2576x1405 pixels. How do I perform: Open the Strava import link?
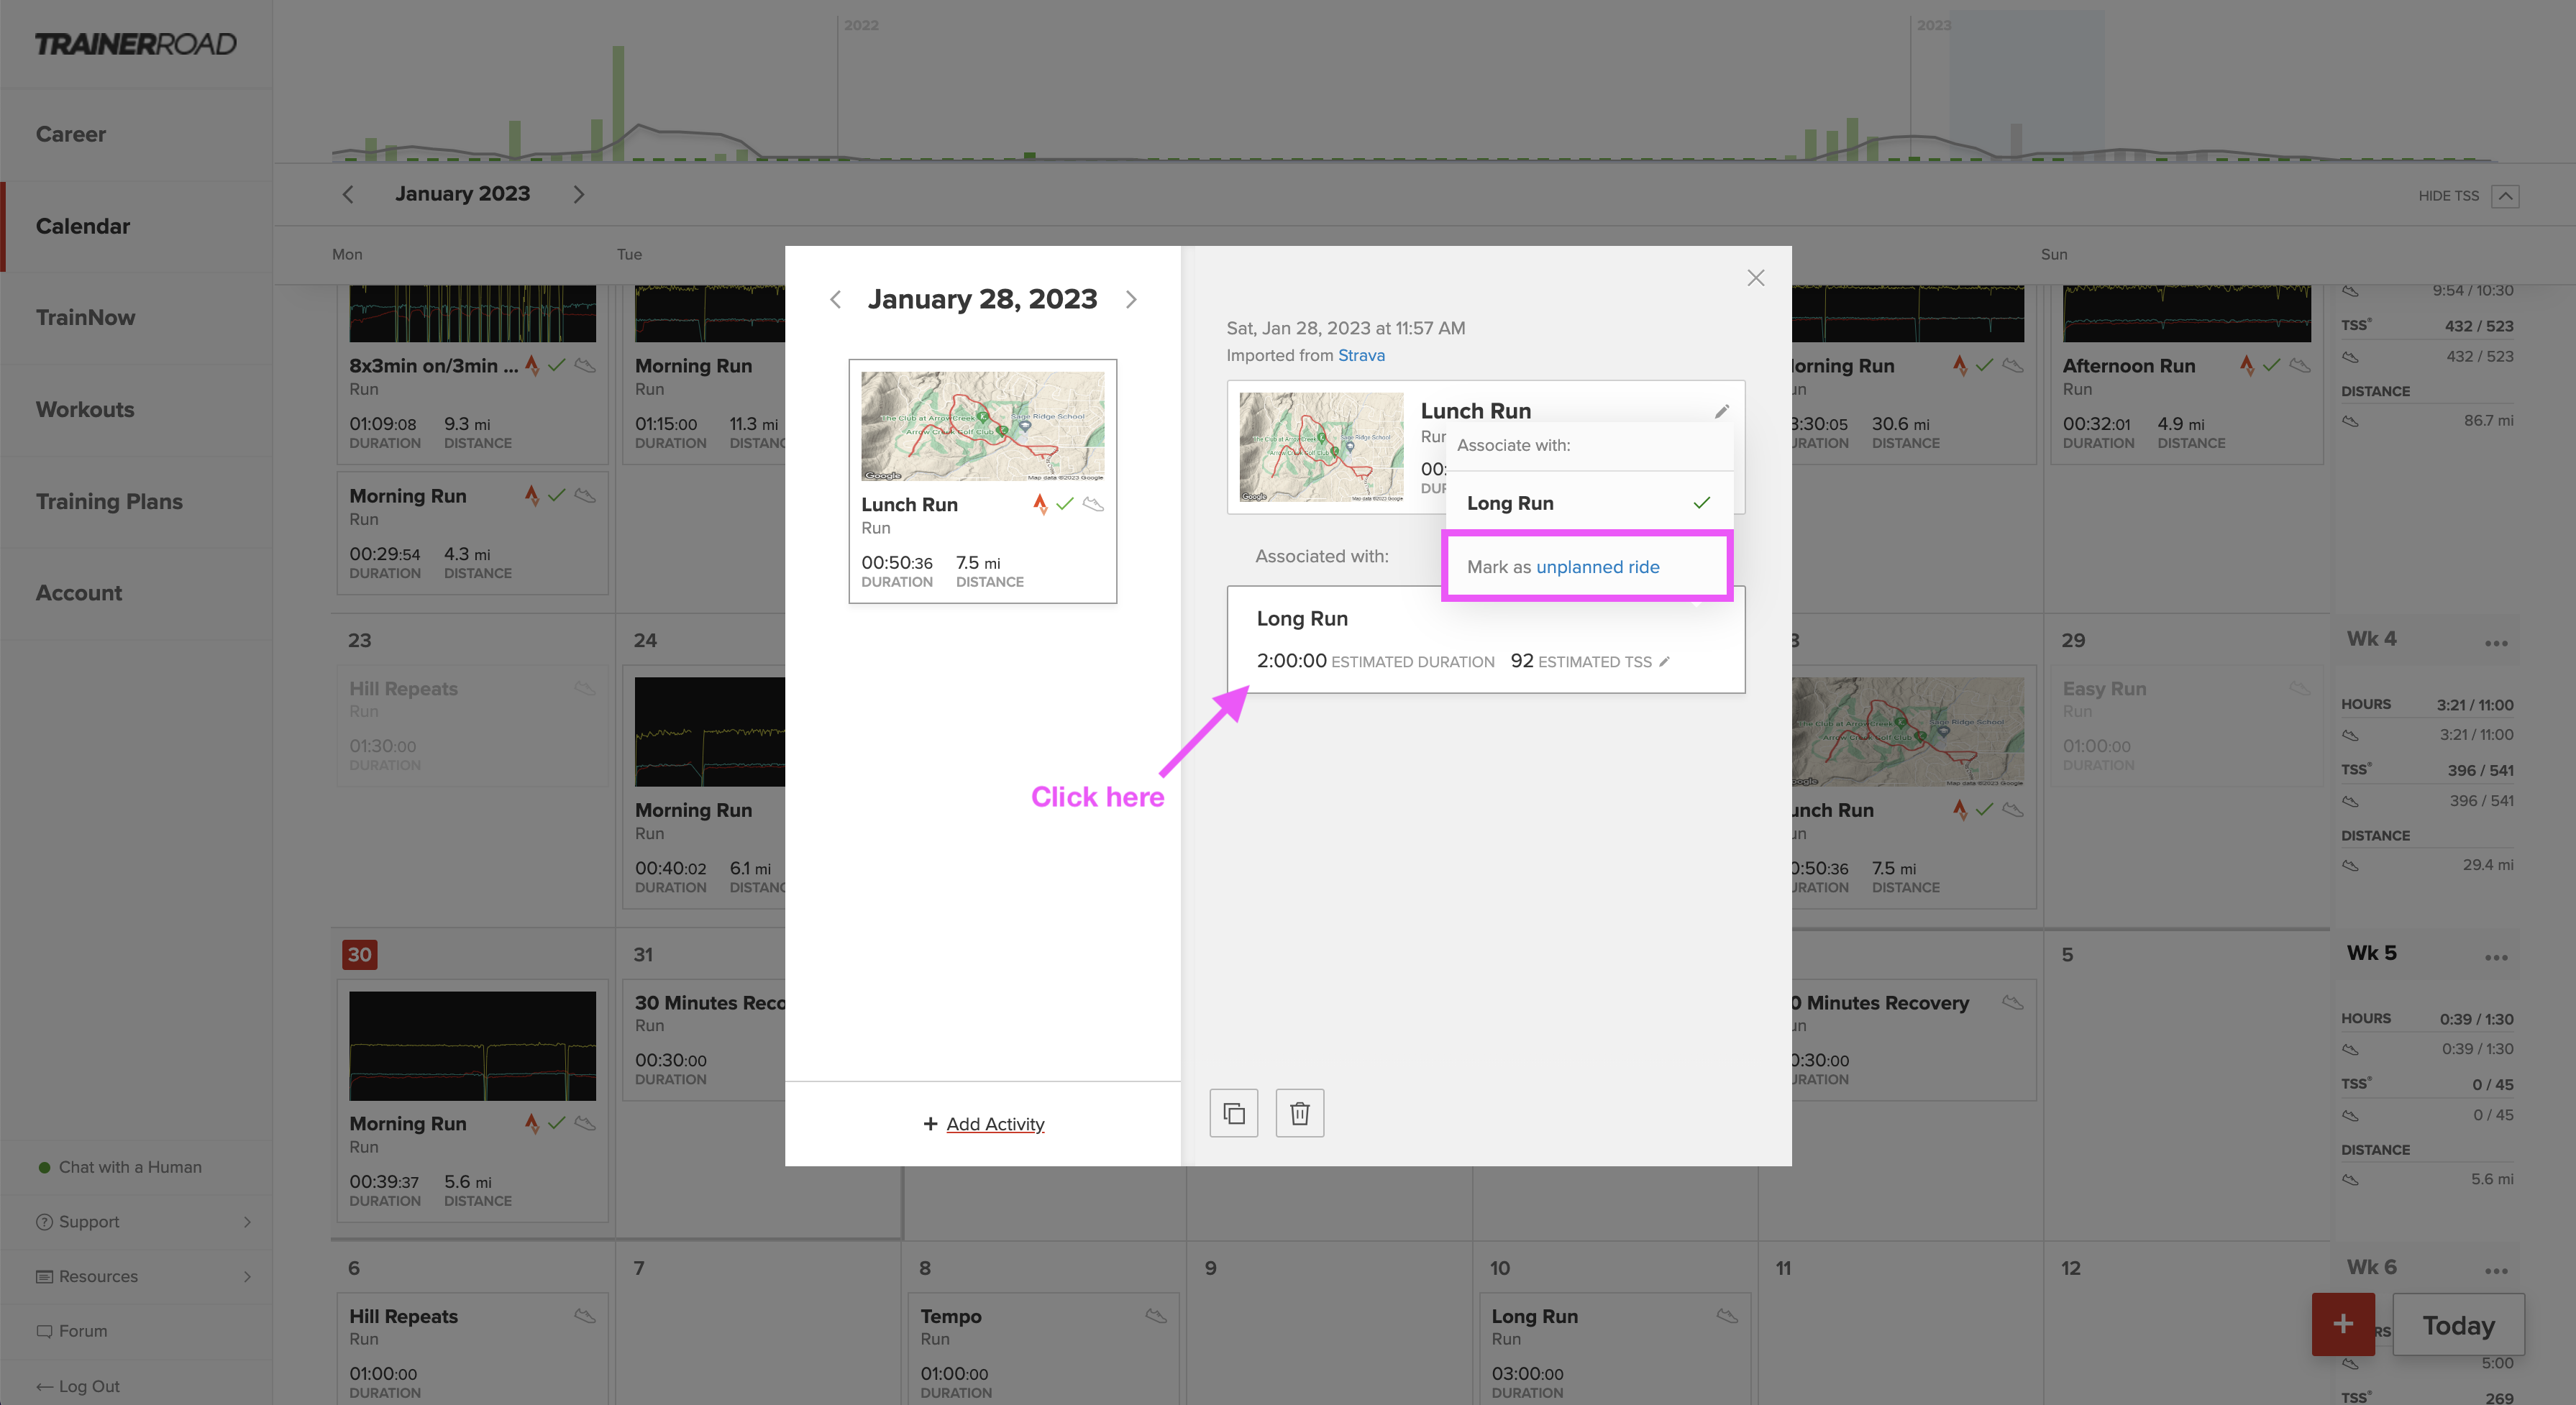coord(1361,355)
